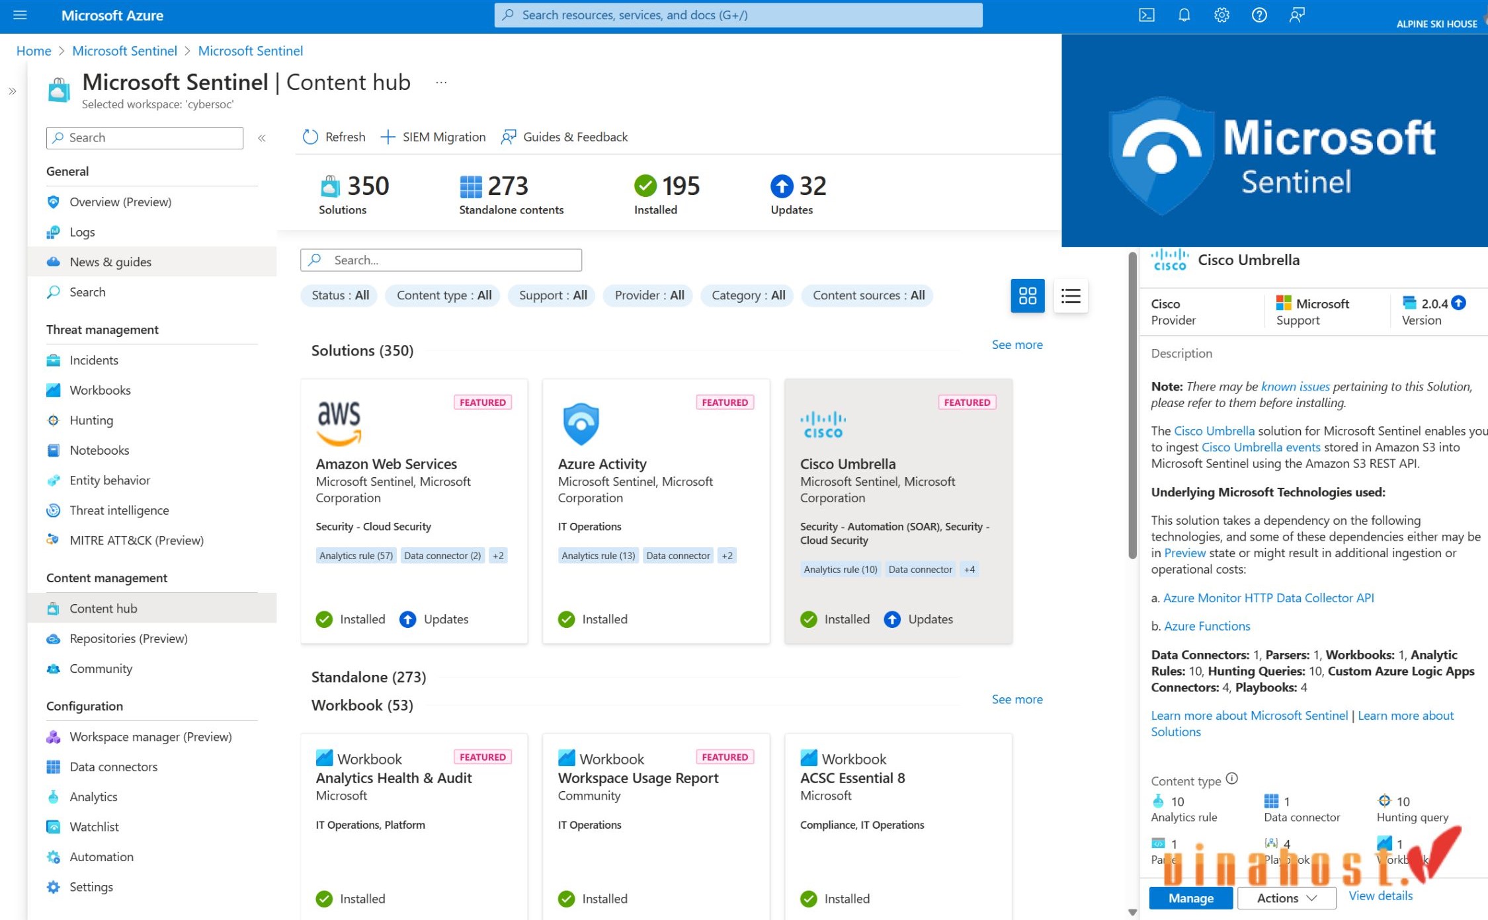The image size is (1488, 920).
Task: Click the Watchlist icon
Action: pos(54,827)
